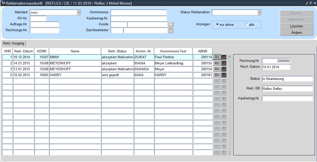Click the Löschen button
The width and height of the screenshot is (317, 162).
296,26
